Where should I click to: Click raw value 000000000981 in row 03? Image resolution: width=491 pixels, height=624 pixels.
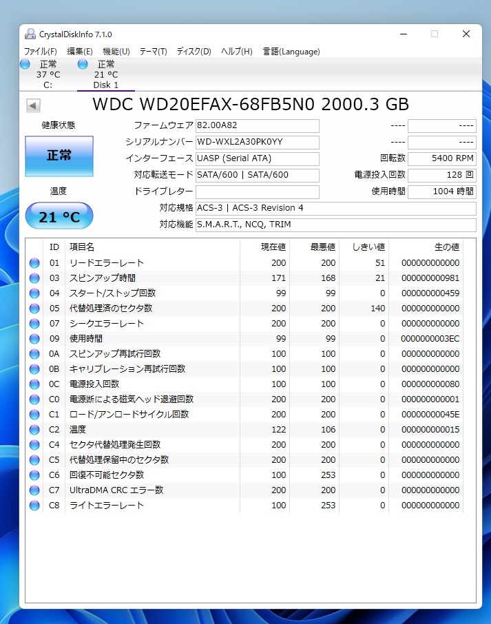(430, 278)
